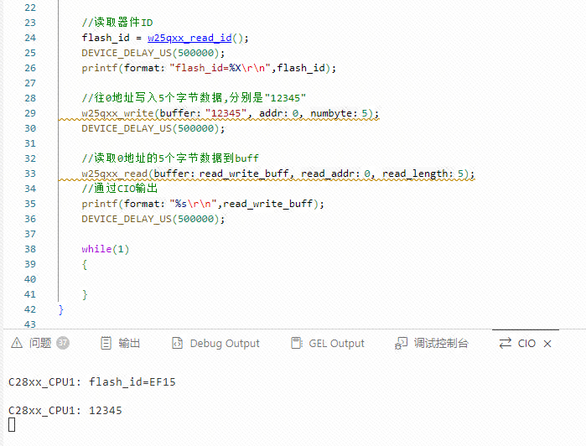Click the 调试控制台 debug console icon
This screenshot has height=446, width=586.
pos(401,343)
